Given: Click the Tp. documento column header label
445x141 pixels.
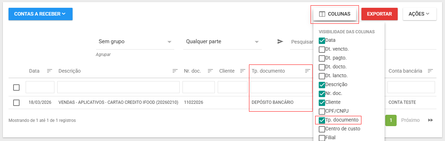Looking at the screenshot, I should coord(269,71).
